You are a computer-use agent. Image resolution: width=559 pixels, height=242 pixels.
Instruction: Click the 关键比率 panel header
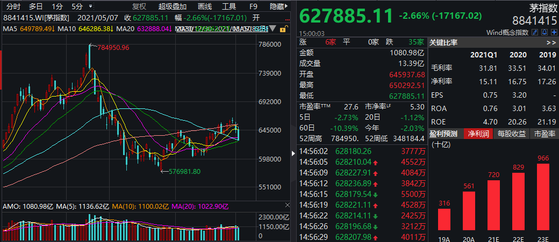(443, 43)
